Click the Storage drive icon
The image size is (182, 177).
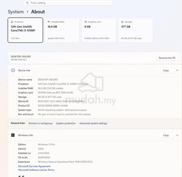tap(122, 22)
